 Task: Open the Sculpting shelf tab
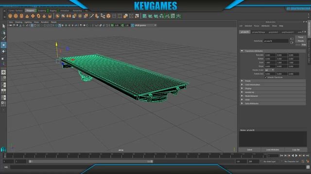42,11
